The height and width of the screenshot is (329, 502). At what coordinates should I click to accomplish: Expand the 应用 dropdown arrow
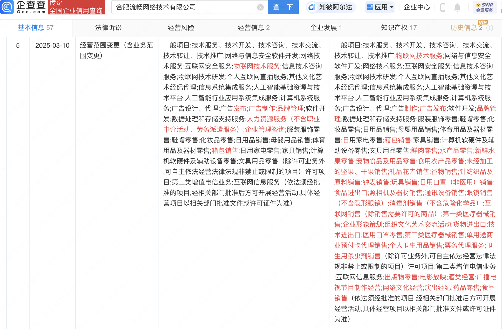point(392,7)
